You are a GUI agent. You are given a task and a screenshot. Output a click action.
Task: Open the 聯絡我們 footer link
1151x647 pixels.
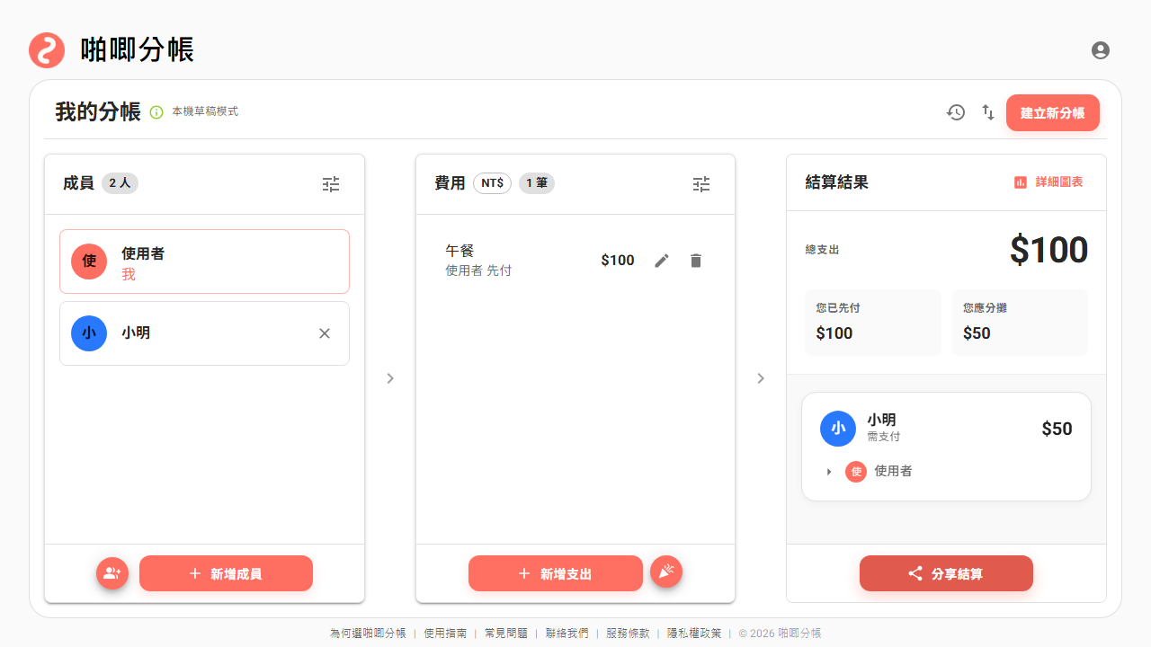click(x=567, y=634)
